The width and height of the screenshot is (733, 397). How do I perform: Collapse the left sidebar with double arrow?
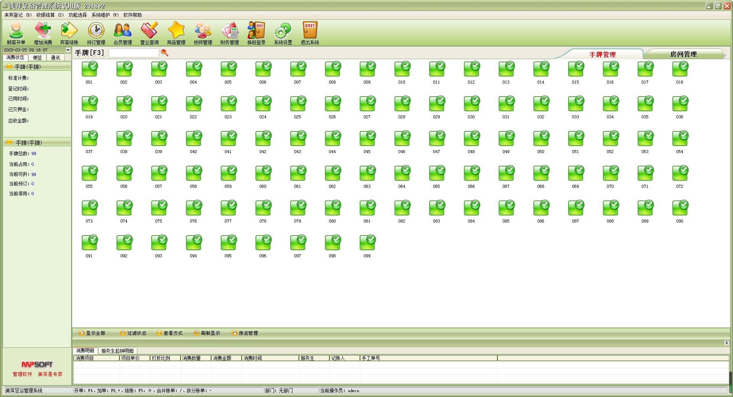click(68, 50)
